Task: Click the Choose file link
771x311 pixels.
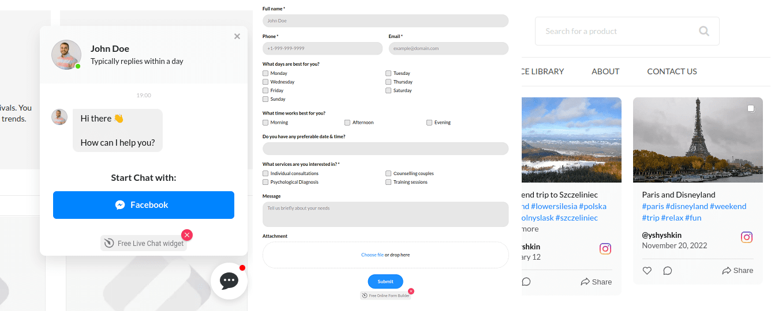Action: tap(372, 255)
